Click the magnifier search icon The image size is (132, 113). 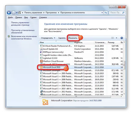pos(123,13)
